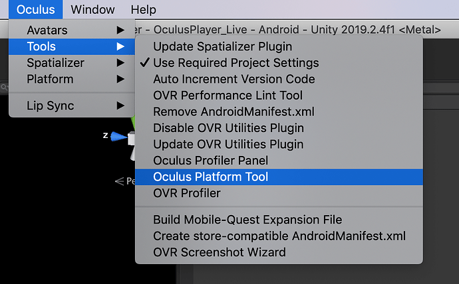Open the Oculus menu

(x=36, y=9)
